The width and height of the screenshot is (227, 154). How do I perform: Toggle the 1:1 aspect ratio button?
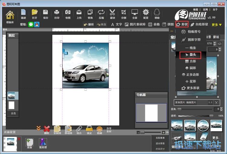[210, 102]
